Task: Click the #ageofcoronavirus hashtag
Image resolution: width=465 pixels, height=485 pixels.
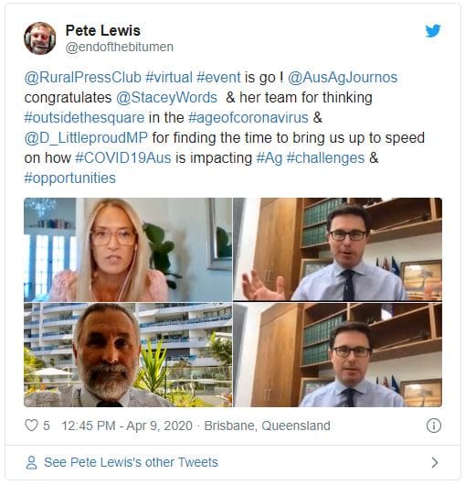Action: (x=248, y=118)
